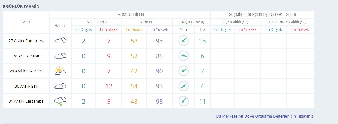338x124 pixels.
Task: Click the rainy cloud icon for 31 Aralık Çarşamba
Action: [60, 101]
